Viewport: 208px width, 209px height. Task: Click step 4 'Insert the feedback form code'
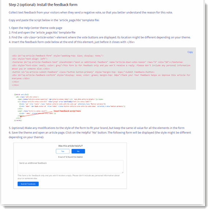pyautogui.click(x=72, y=42)
